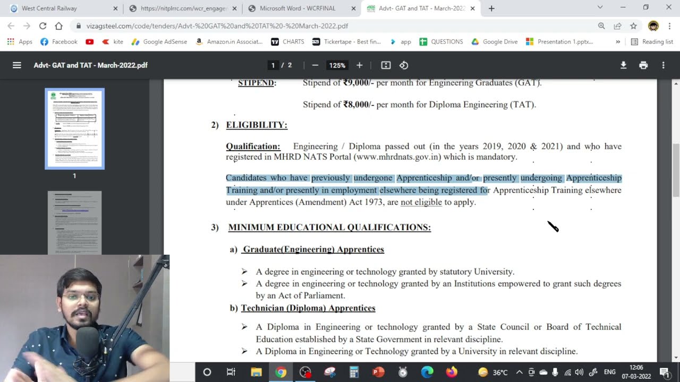Open Presentation 1.pptx bookmark
The width and height of the screenshot is (680, 382).
click(559, 41)
